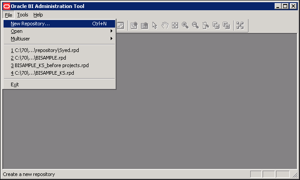
Task: Click the four-square auto layout icon
Action: click(240, 25)
